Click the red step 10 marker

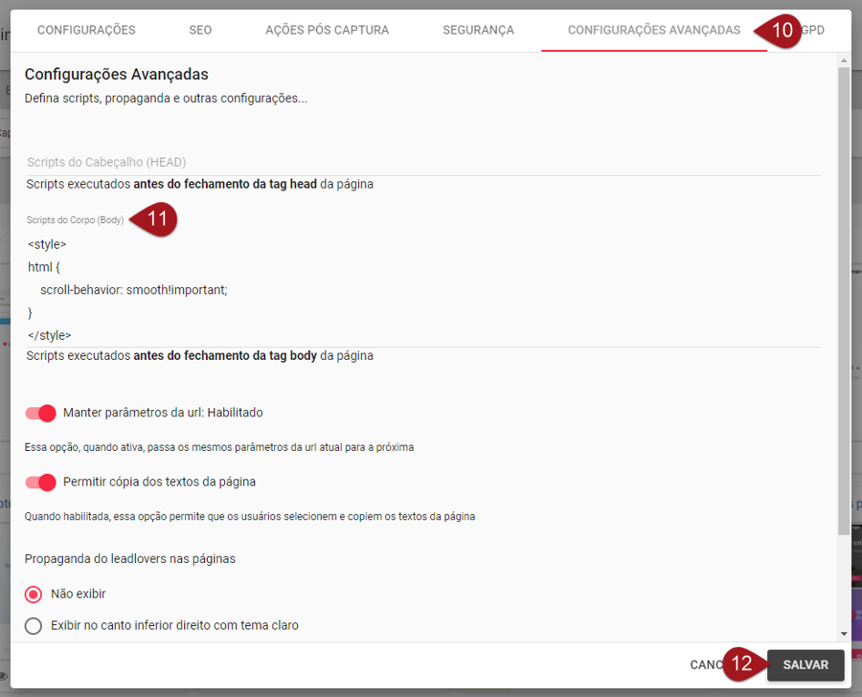[x=780, y=31]
